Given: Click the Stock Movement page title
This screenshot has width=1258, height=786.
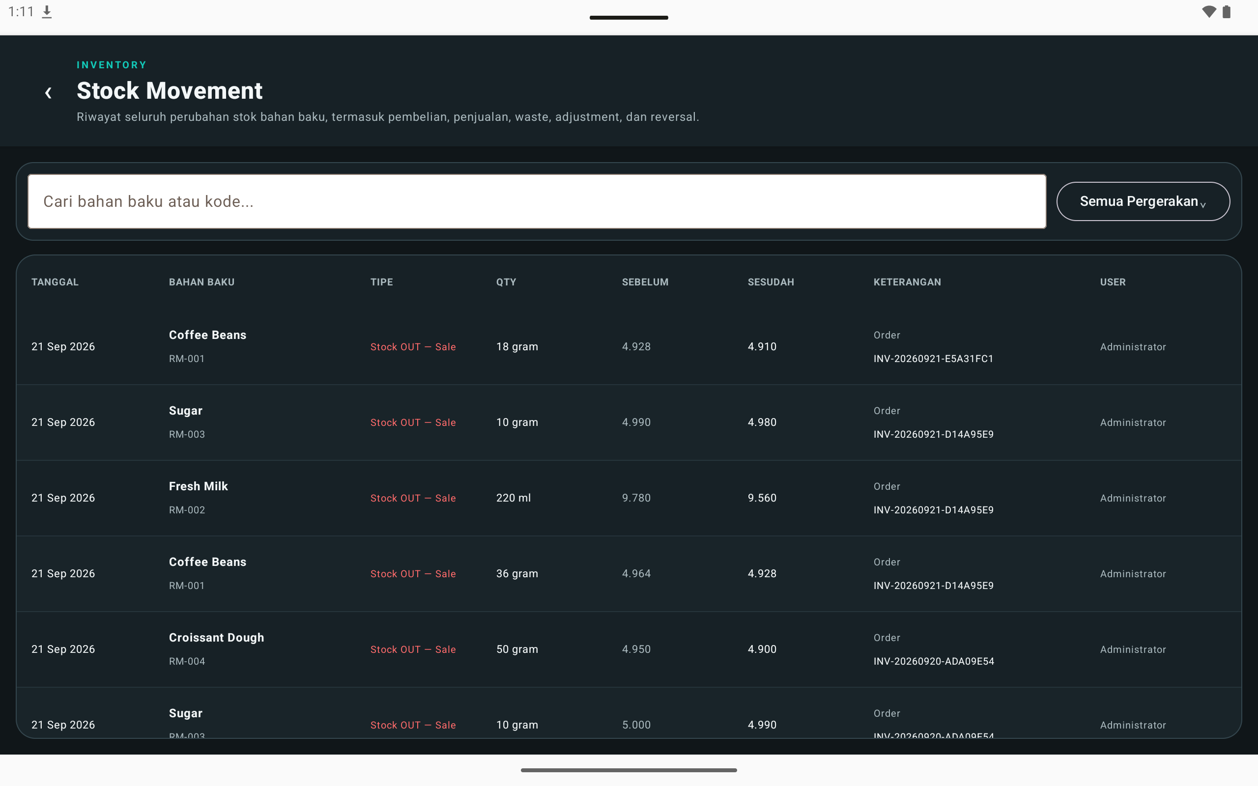Looking at the screenshot, I should point(170,90).
